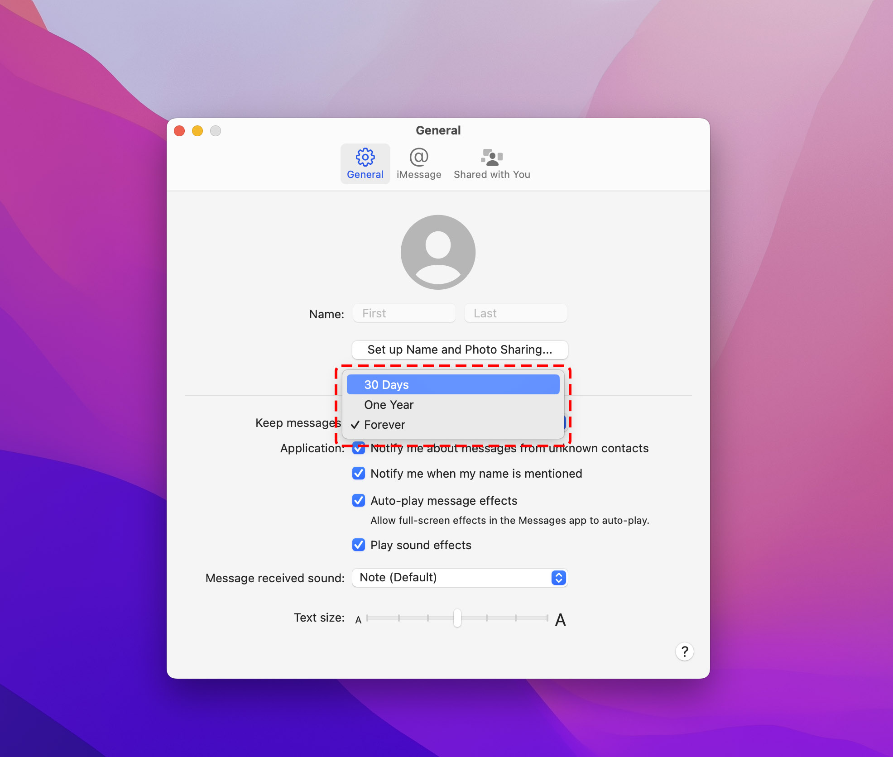This screenshot has height=757, width=893.
Task: Switch to the iMessage tab
Action: pos(419,163)
